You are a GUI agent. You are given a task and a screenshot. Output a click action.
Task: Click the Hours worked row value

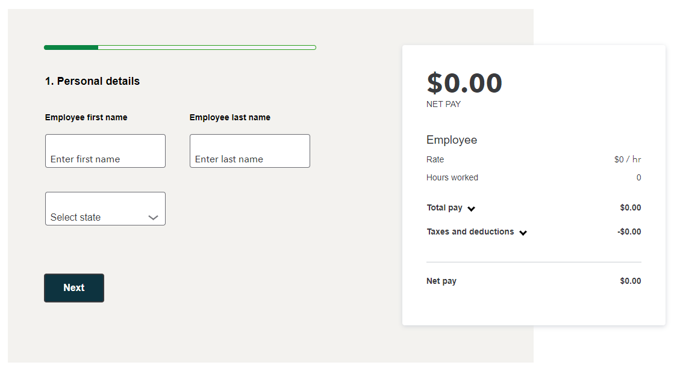pos(638,177)
